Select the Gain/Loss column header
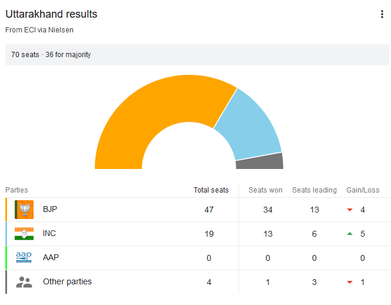The width and height of the screenshot is (391, 305). coord(363,190)
